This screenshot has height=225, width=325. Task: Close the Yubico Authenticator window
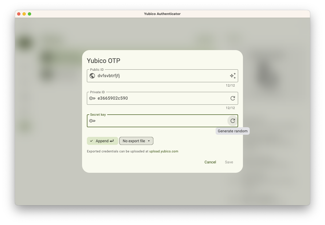19,14
